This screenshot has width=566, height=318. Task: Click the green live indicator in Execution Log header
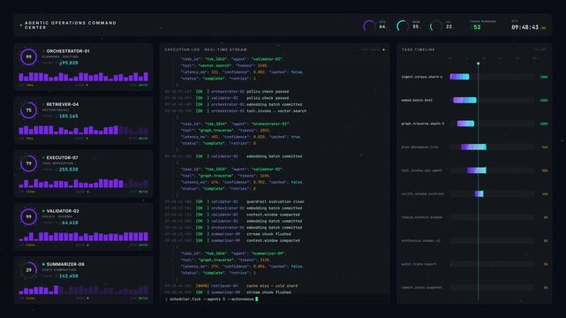point(384,49)
